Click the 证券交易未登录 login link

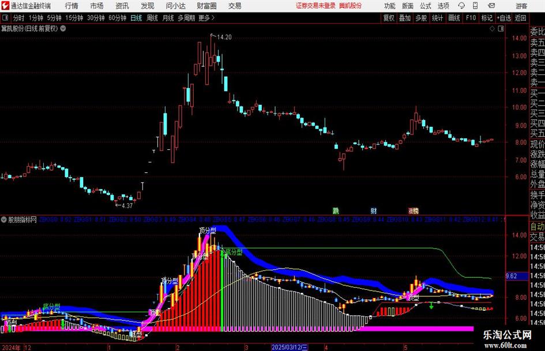[x=315, y=6]
